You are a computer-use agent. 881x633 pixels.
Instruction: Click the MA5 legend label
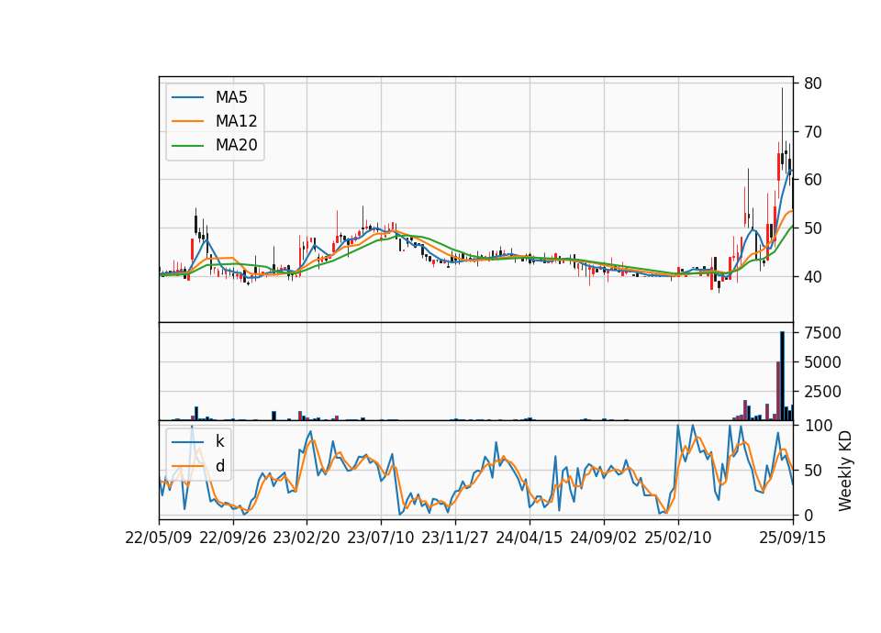[x=231, y=97]
